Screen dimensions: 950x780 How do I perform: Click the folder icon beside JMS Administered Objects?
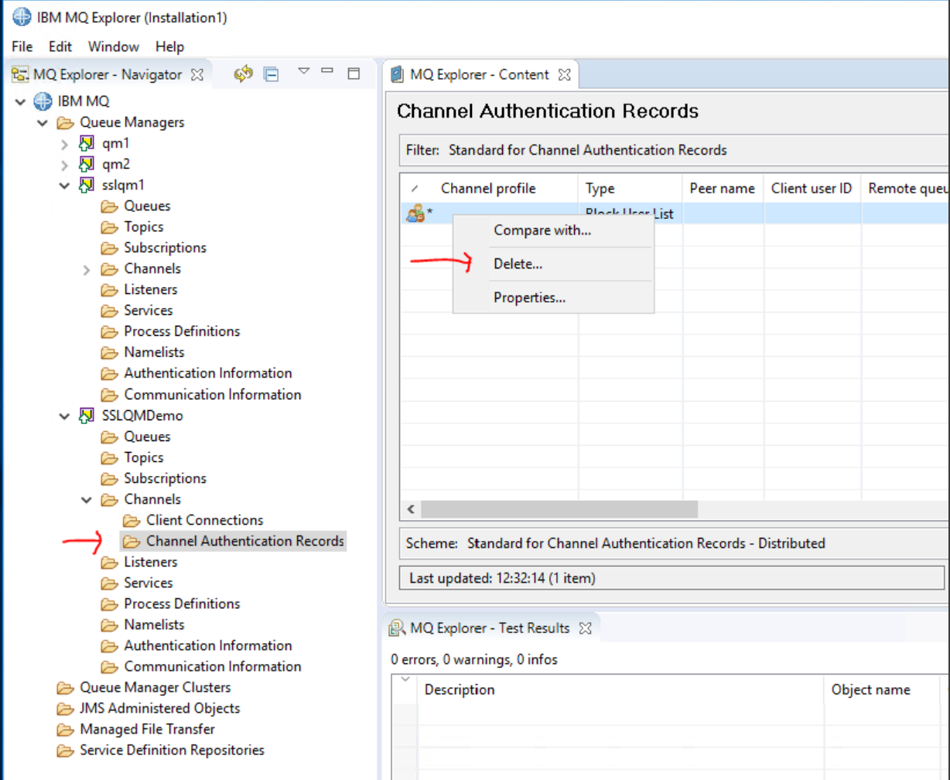[65, 709]
